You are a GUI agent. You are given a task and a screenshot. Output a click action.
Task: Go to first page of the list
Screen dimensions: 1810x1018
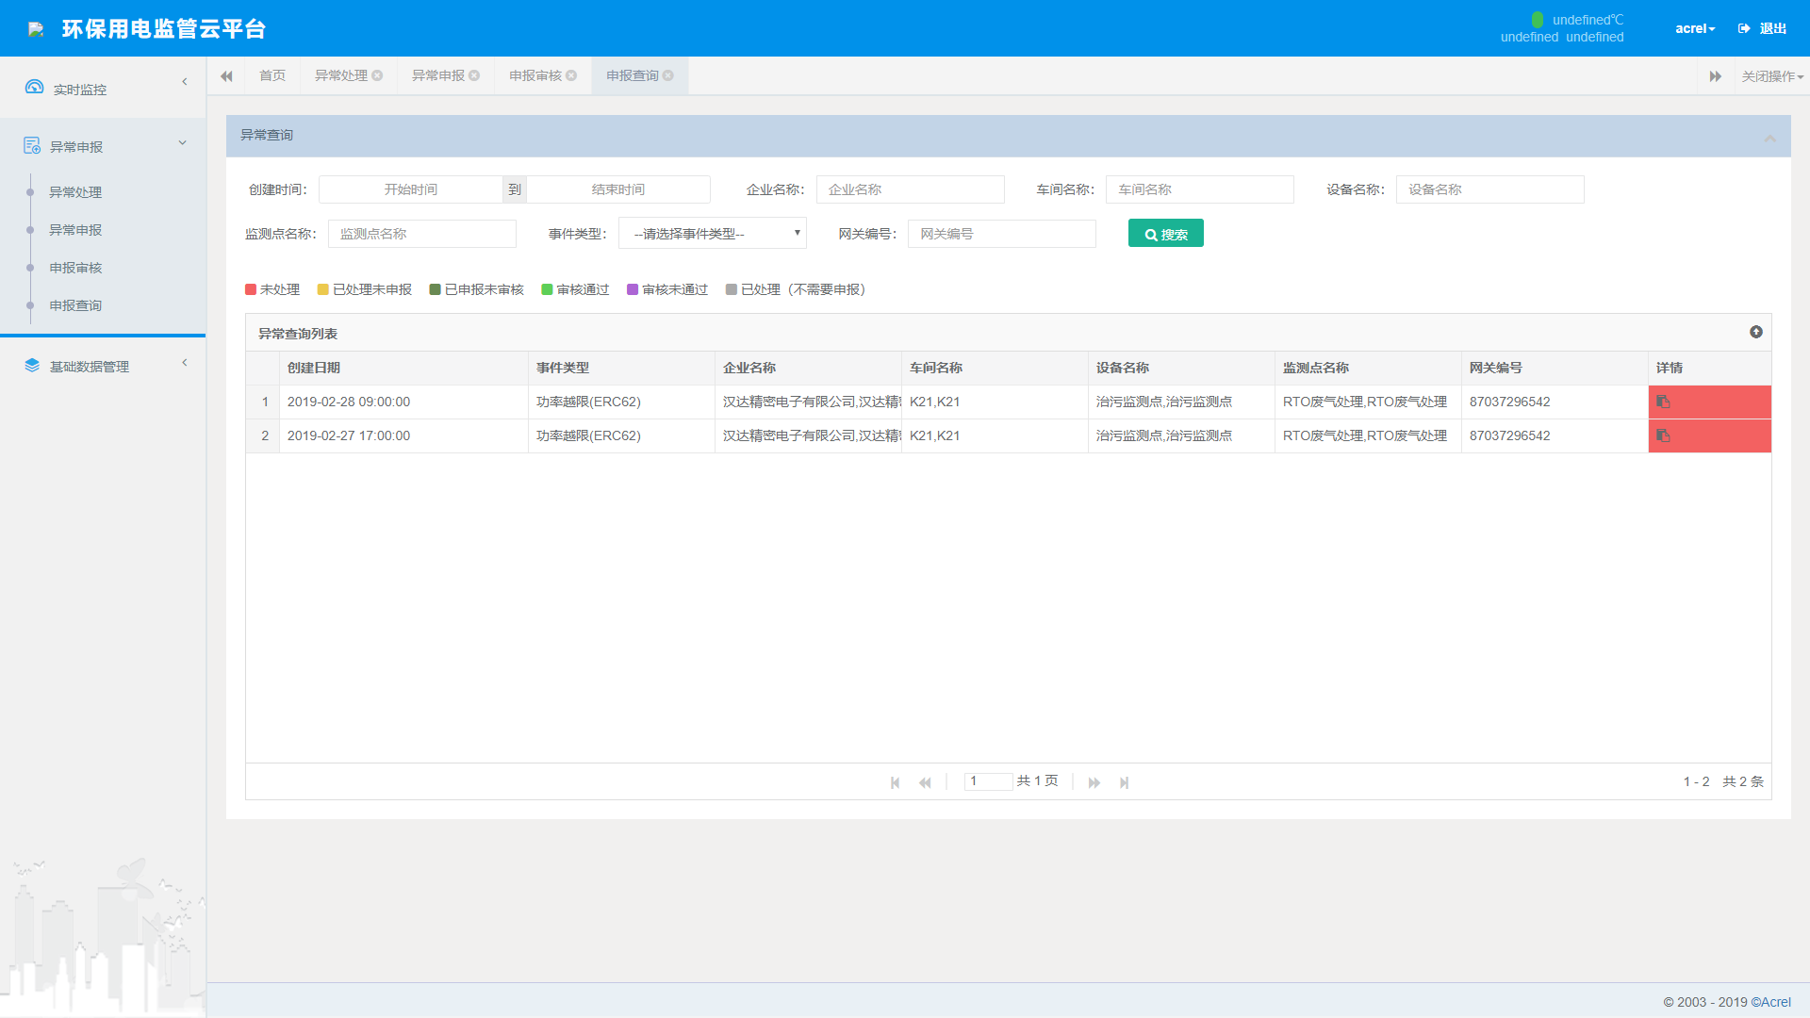(895, 782)
